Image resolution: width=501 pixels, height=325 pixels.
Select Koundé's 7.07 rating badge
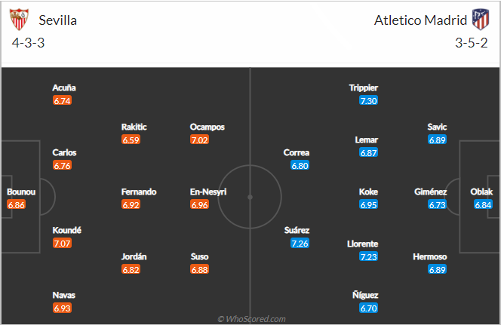[62, 244]
